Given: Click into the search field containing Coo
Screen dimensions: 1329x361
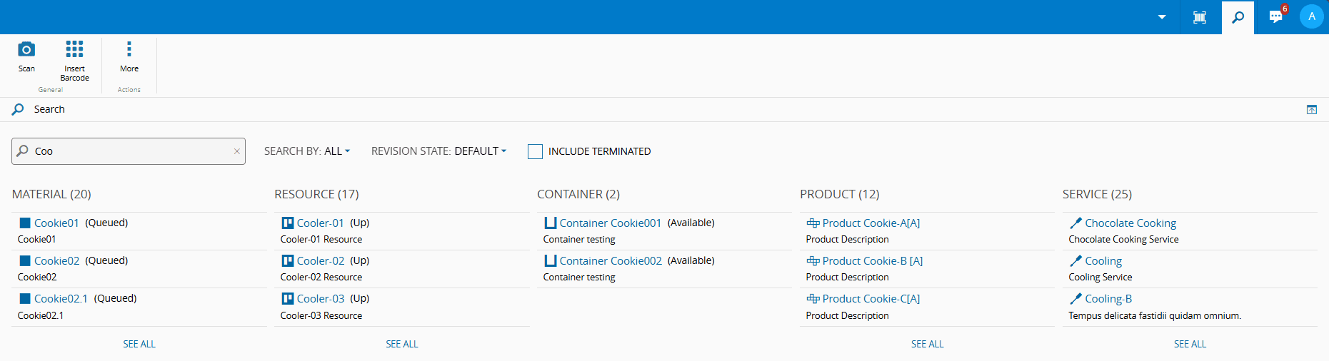Looking at the screenshot, I should pyautogui.click(x=129, y=151).
